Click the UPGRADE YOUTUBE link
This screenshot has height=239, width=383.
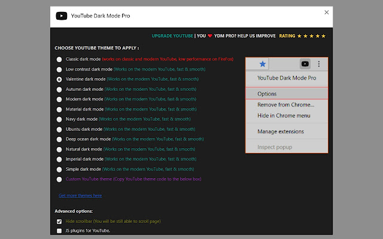172,36
